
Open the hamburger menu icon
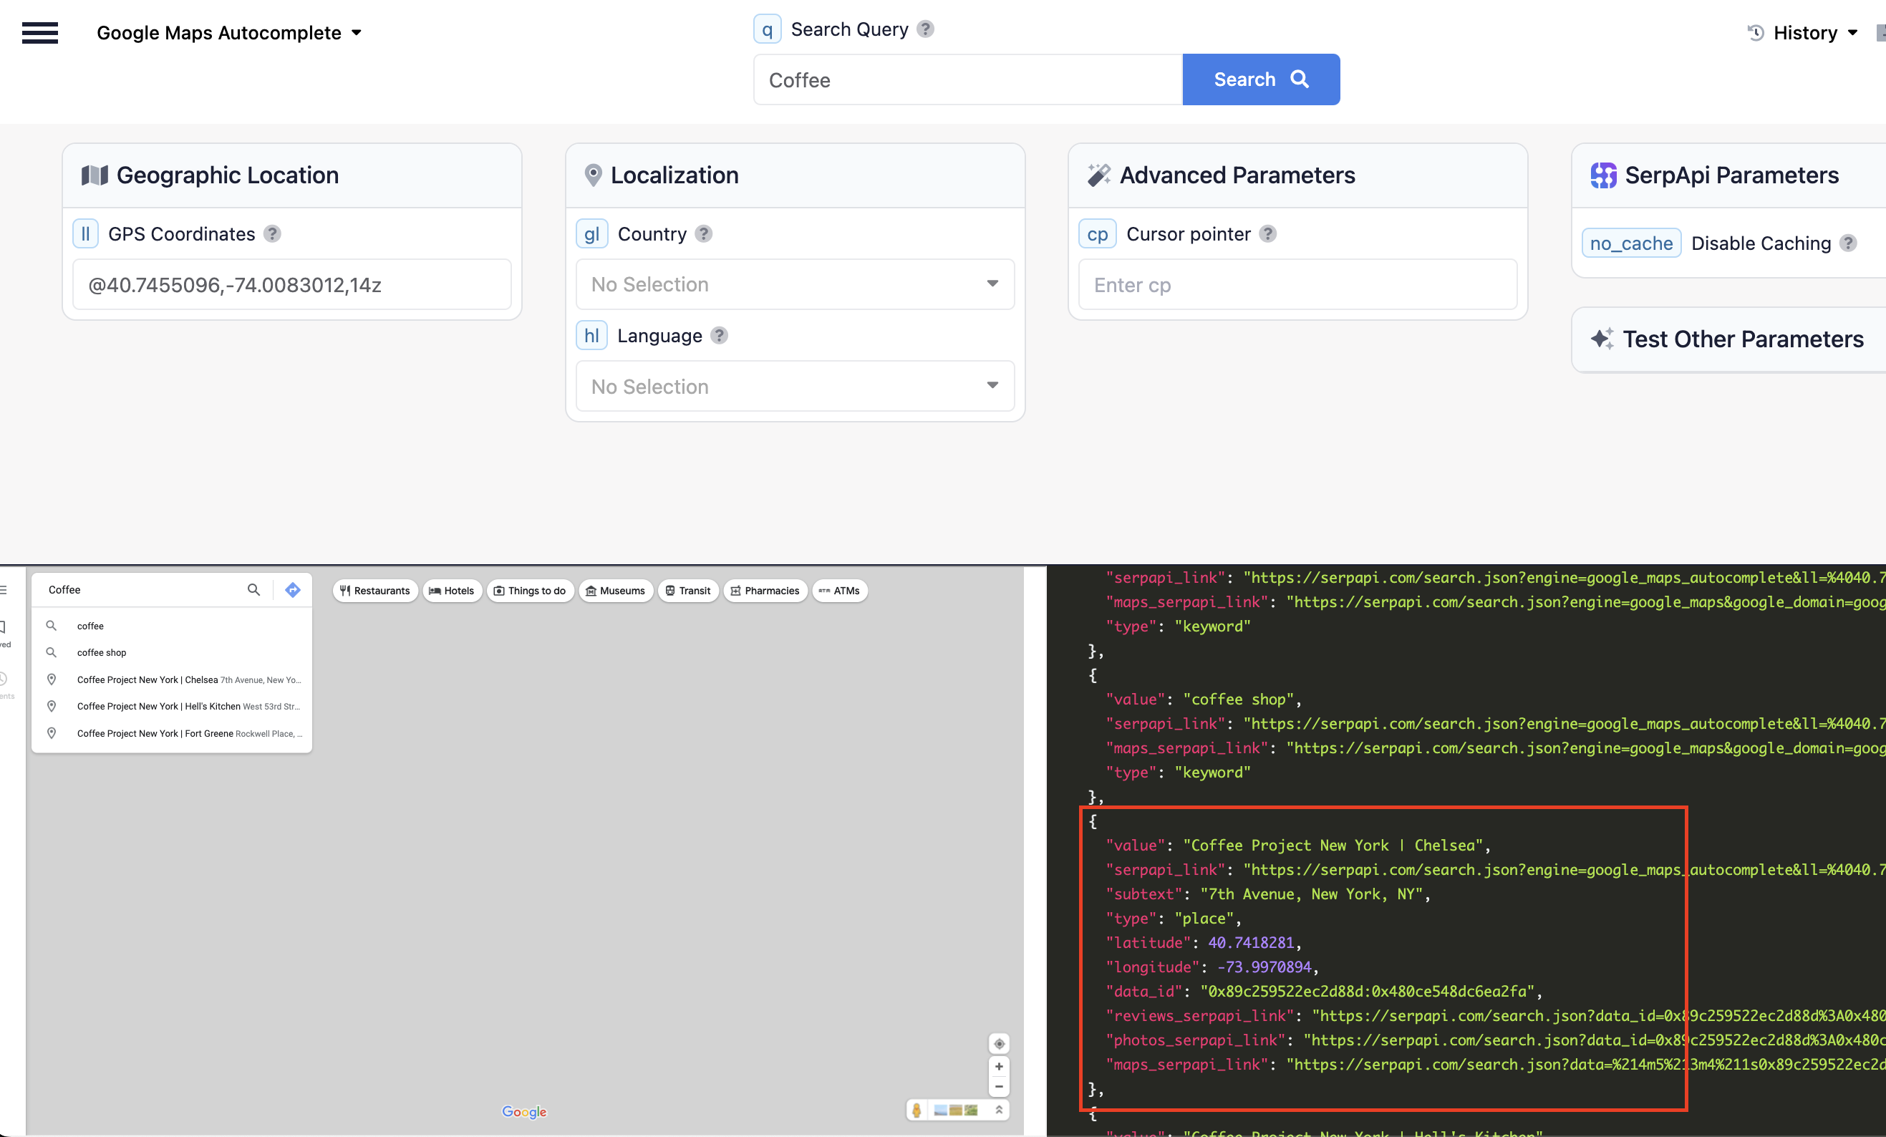click(40, 33)
